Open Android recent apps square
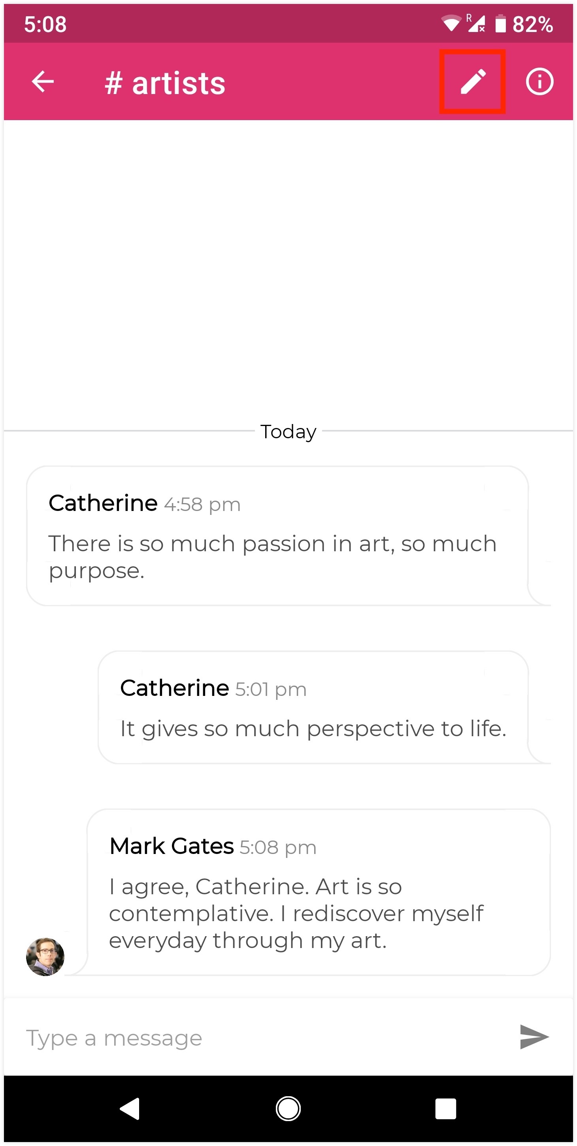This screenshot has height=1146, width=577. point(445,1108)
